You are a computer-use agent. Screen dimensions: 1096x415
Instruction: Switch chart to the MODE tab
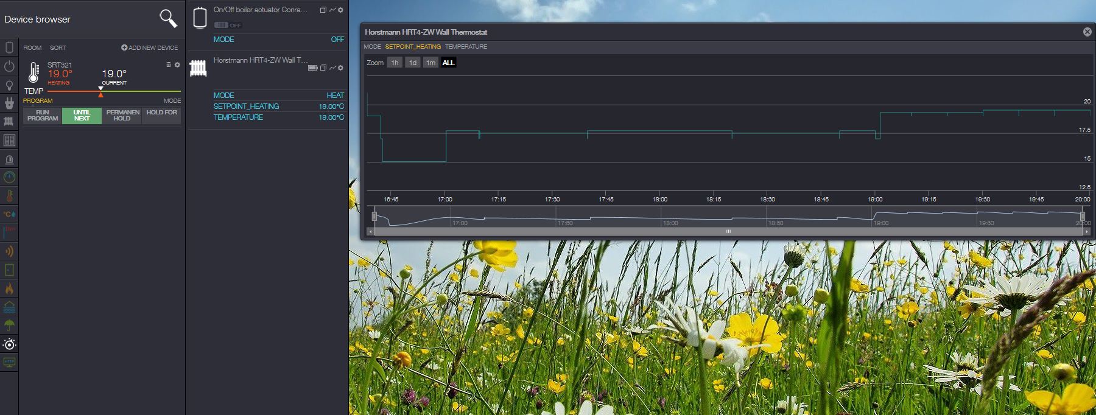point(372,46)
